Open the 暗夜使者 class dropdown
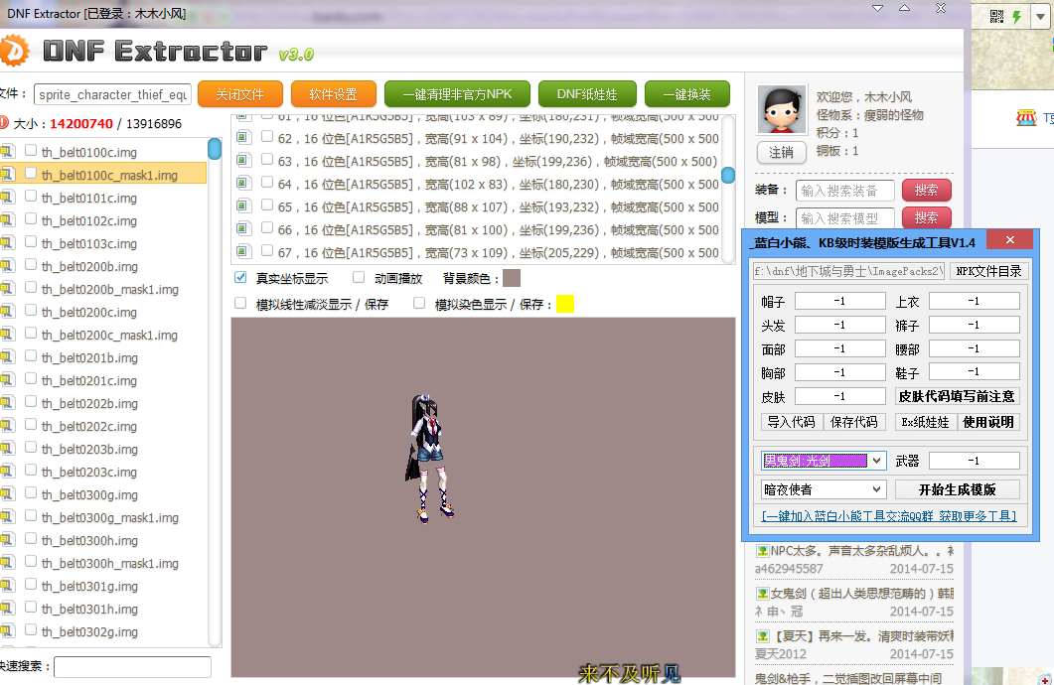Screen dimensions: 1054x685 click(876, 489)
